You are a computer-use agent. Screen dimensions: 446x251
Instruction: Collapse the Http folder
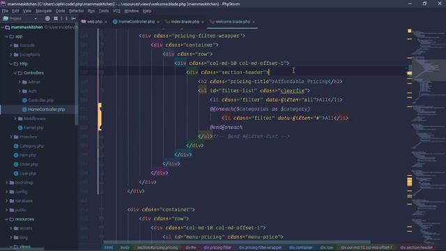coord(11,64)
